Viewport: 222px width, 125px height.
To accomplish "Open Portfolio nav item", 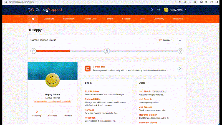I will tap(109, 19).
